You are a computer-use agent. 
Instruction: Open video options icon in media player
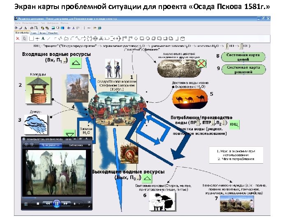pos(26,204)
